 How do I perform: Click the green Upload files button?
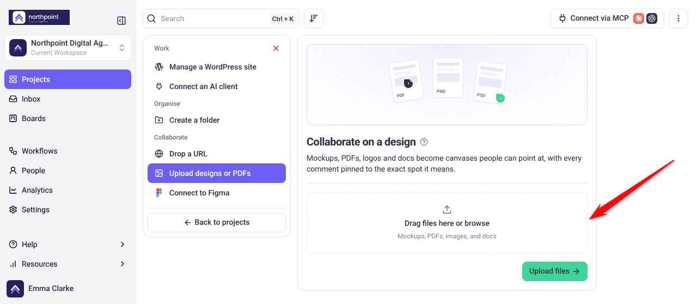pos(555,271)
